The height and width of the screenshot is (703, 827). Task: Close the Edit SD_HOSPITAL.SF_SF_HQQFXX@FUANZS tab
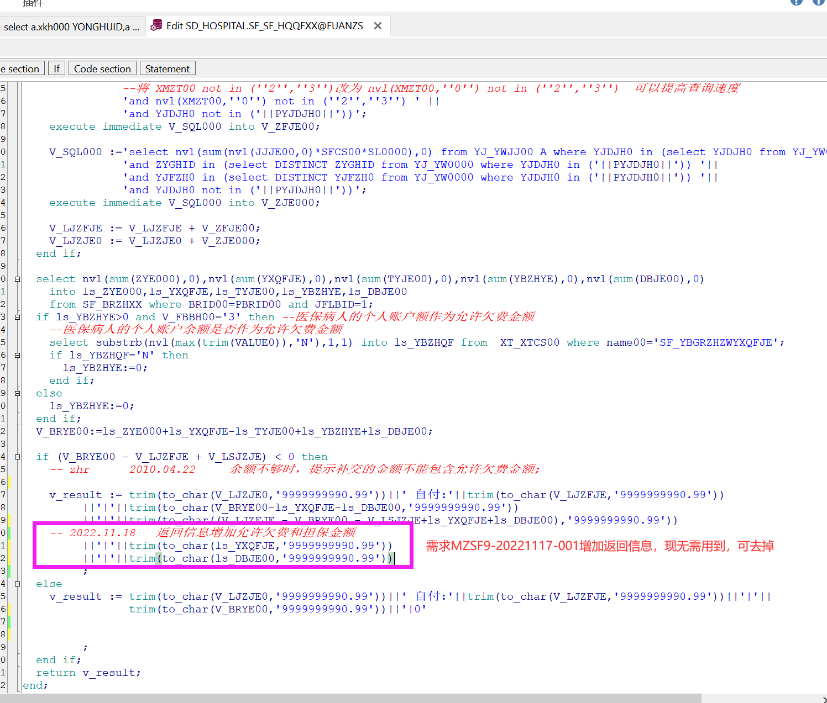(x=378, y=26)
